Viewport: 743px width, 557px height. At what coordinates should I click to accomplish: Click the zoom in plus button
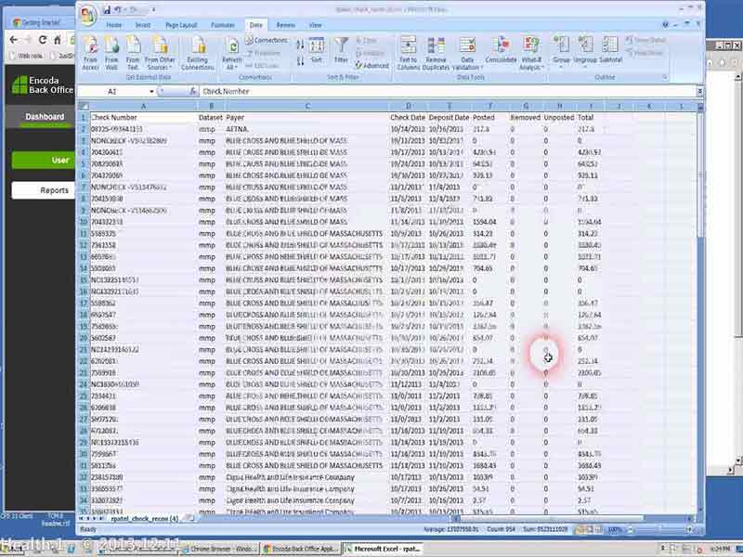pyautogui.click(x=689, y=529)
